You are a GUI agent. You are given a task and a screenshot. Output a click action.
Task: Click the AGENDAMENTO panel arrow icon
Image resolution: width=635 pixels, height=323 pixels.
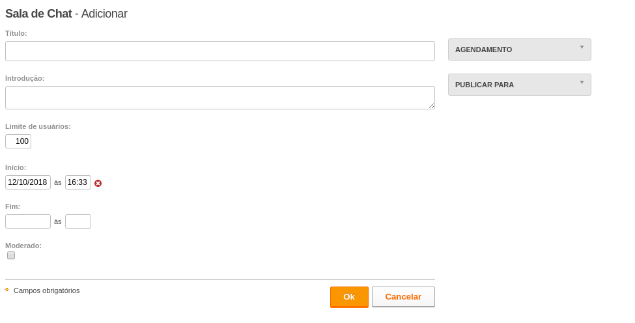tap(582, 48)
